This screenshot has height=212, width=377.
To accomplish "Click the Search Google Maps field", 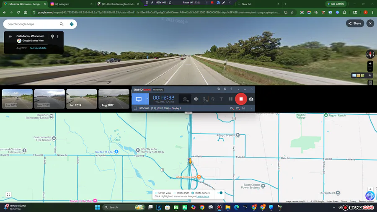I will (x=32, y=24).
